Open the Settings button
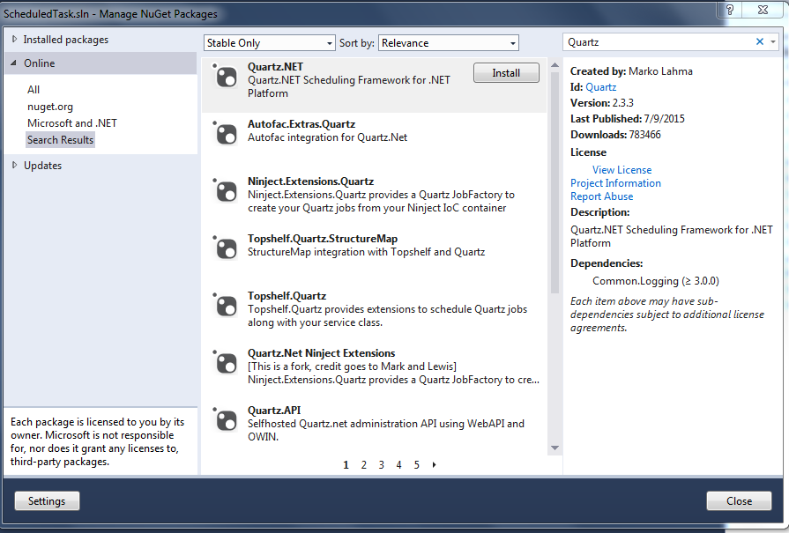Image resolution: width=789 pixels, height=533 pixels. coord(47,500)
